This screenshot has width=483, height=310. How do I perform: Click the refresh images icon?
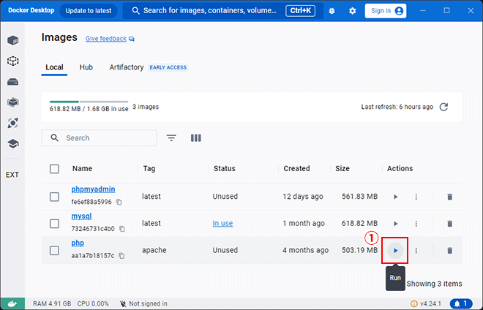click(x=444, y=107)
